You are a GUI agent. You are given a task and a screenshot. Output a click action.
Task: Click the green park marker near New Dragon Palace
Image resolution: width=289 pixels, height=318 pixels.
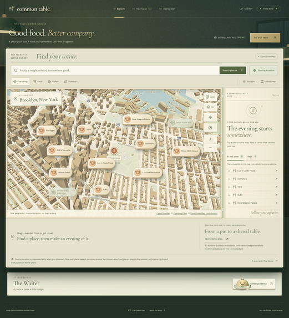click(181, 123)
